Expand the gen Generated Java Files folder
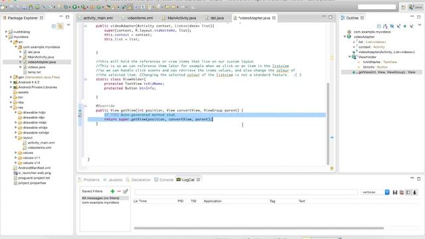Screen dimensions: 425x239 (x=11, y=77)
